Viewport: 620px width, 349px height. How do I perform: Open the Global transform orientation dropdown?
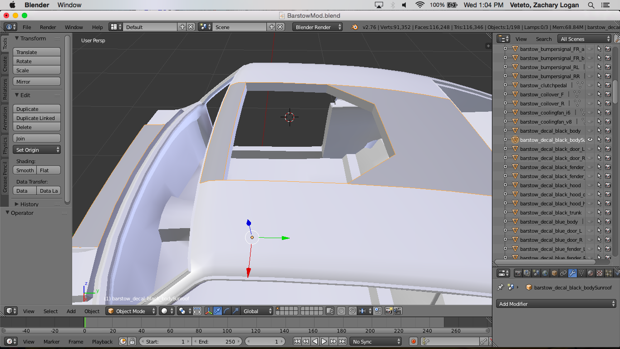257,311
